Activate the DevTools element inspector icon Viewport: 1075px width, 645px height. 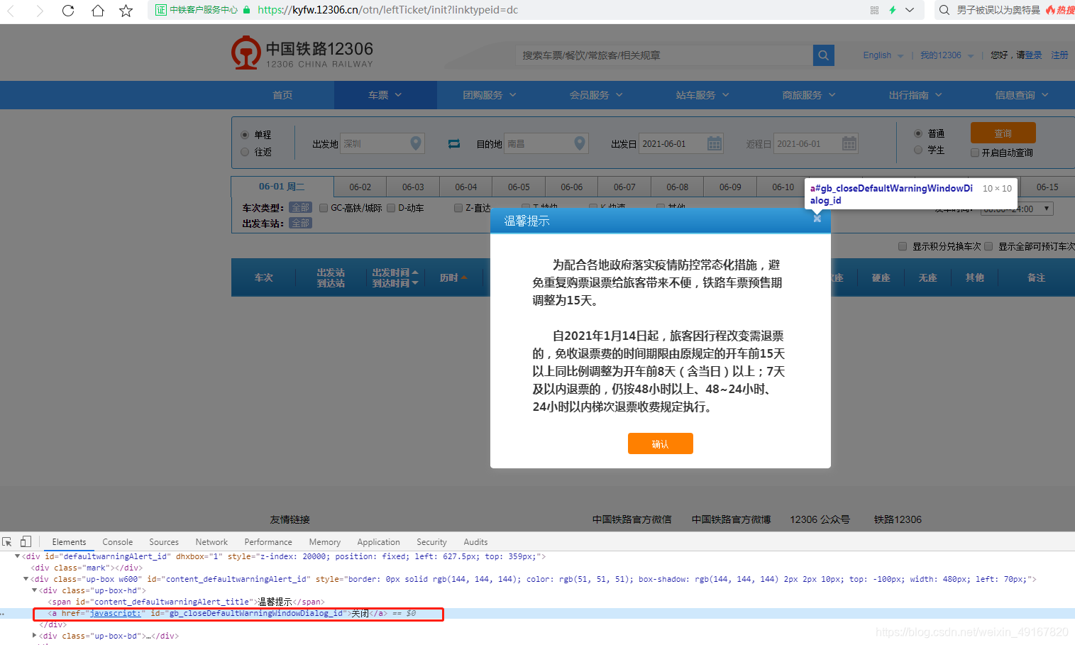tap(7, 541)
